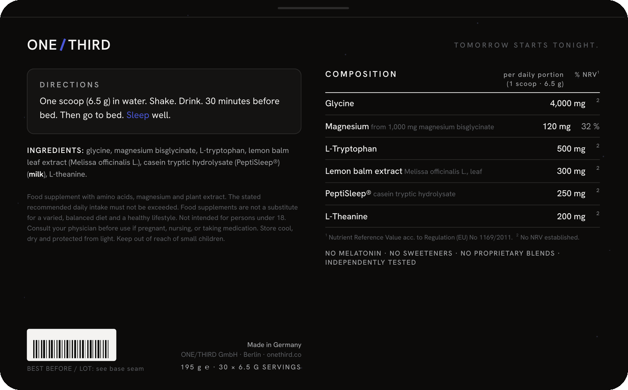Click the 'Nutrient Reference Value' footnote
The image size is (628, 390).
[x=419, y=237]
